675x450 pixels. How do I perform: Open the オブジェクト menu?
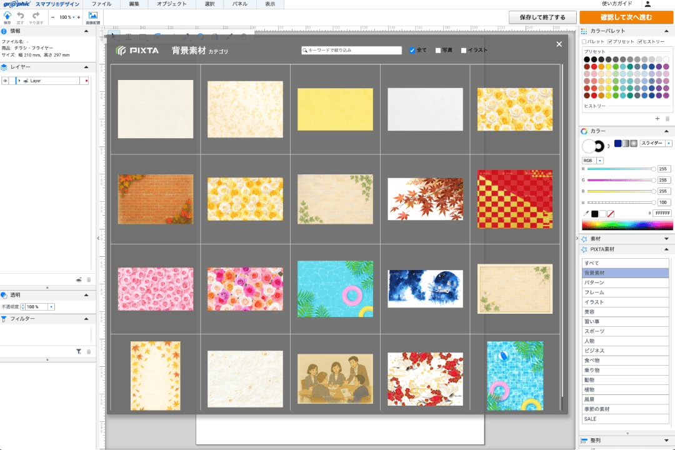click(x=171, y=4)
